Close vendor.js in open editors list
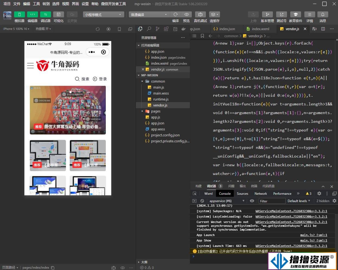Image resolution: width=338 pixels, height=270 pixels. [143, 69]
